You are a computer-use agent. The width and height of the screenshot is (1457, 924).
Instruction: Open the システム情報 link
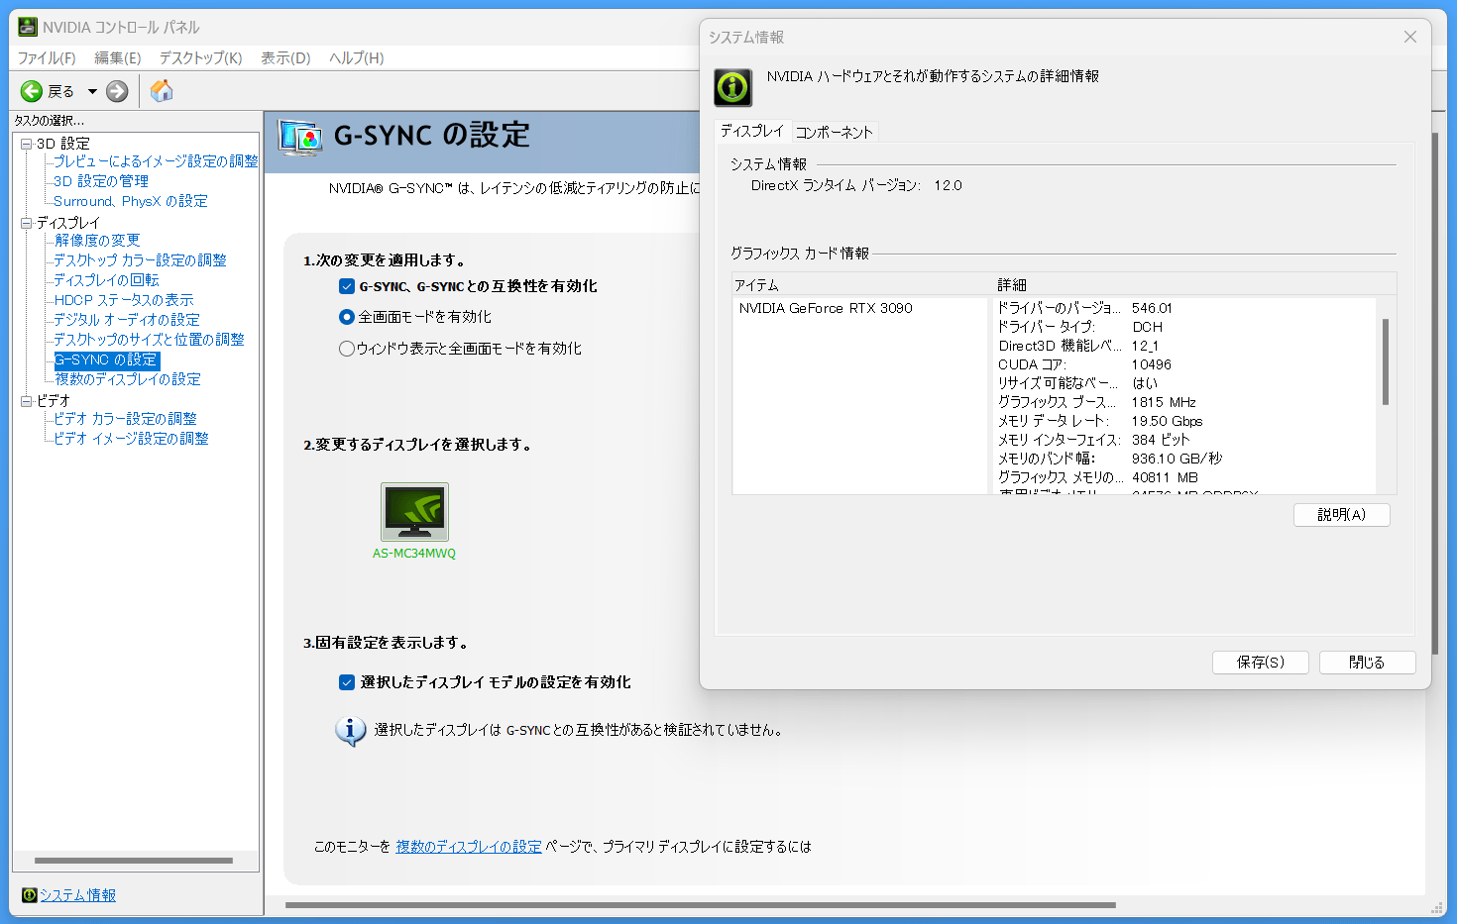(77, 895)
